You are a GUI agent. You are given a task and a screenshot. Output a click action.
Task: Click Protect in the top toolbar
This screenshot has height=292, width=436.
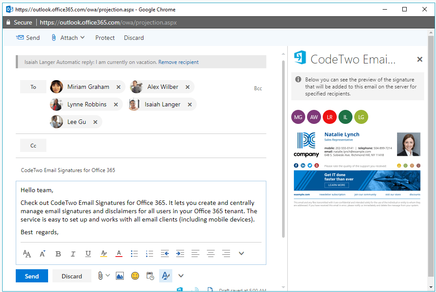click(105, 38)
